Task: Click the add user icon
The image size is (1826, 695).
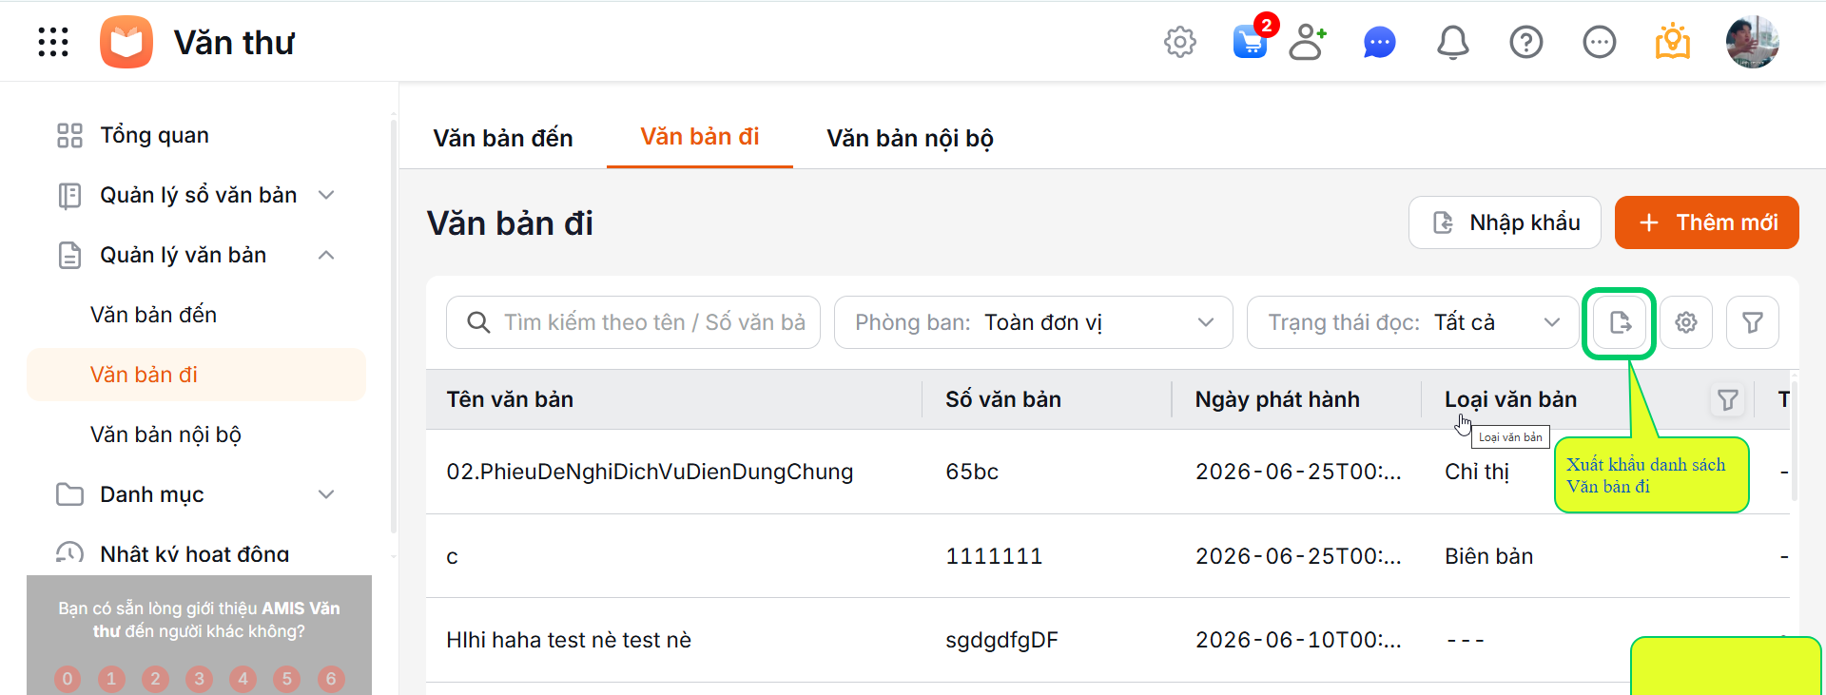Action: click(1308, 42)
